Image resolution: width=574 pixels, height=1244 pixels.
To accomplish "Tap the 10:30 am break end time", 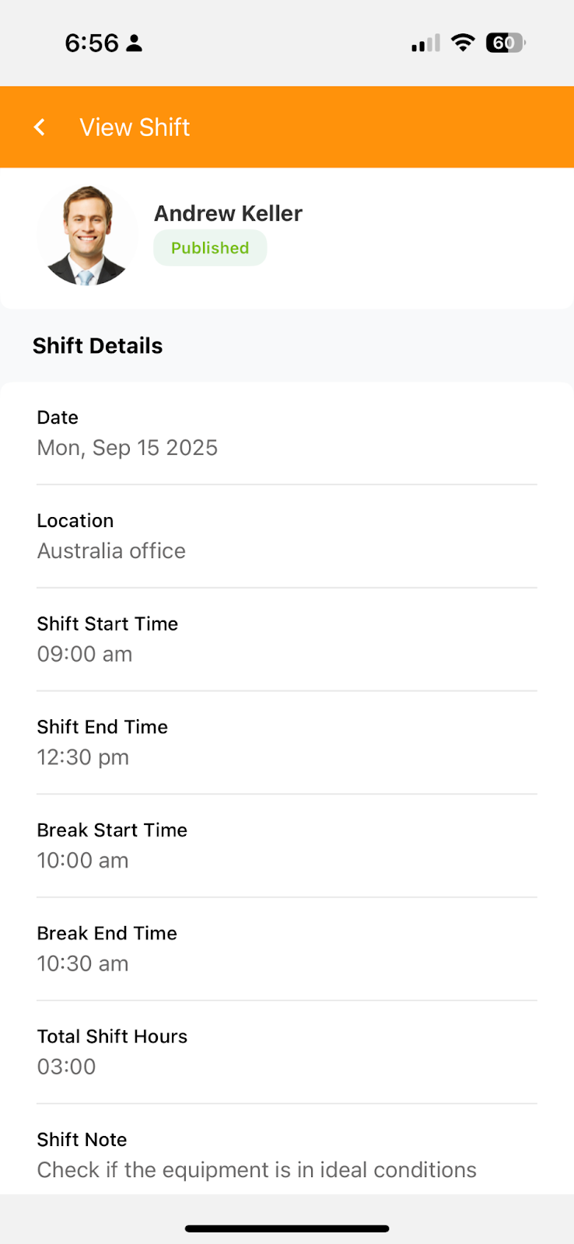I will tap(83, 963).
